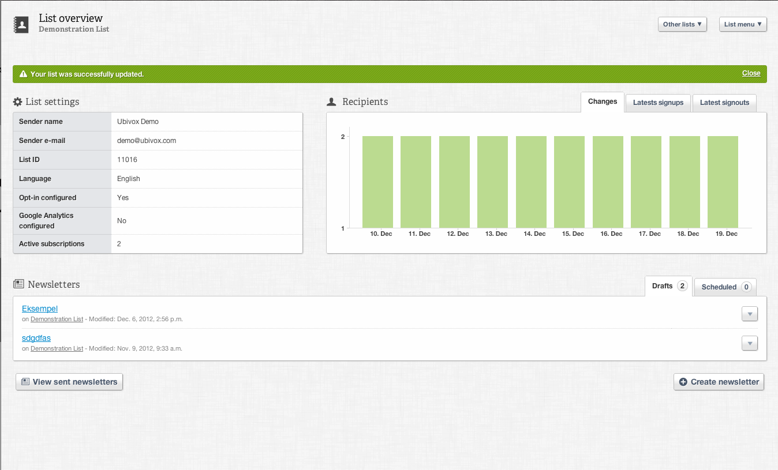The height and width of the screenshot is (470, 778).
Task: Click the 17. Dec chart bar
Action: (646, 182)
